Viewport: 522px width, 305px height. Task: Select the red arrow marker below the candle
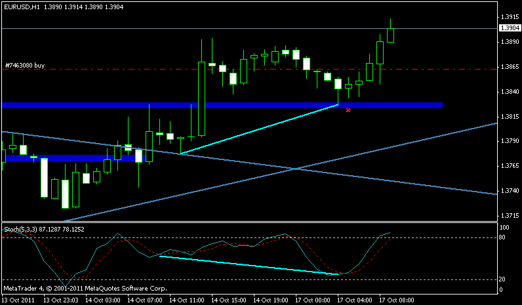[348, 110]
